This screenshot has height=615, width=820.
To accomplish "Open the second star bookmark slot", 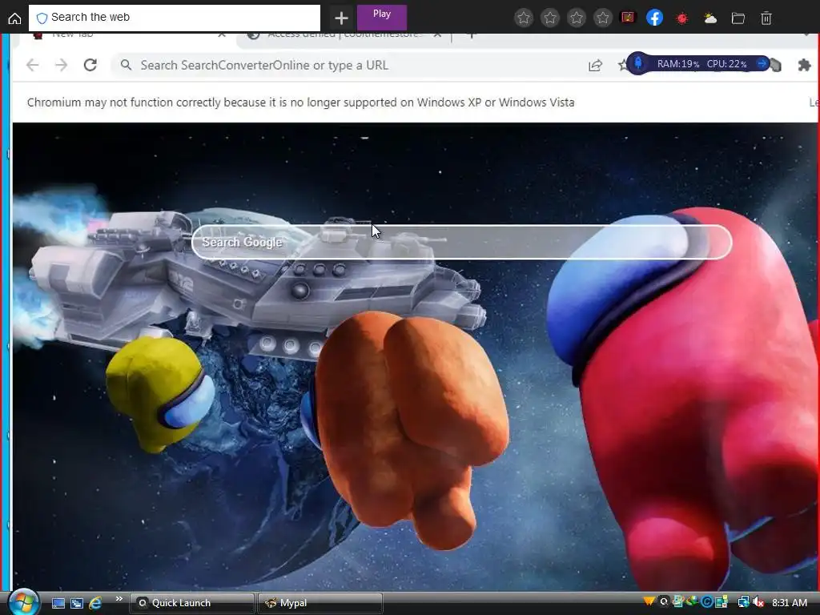I will [550, 18].
